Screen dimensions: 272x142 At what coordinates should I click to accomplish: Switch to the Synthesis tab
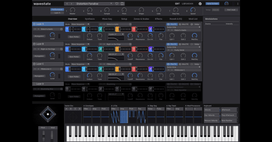pos(90,19)
